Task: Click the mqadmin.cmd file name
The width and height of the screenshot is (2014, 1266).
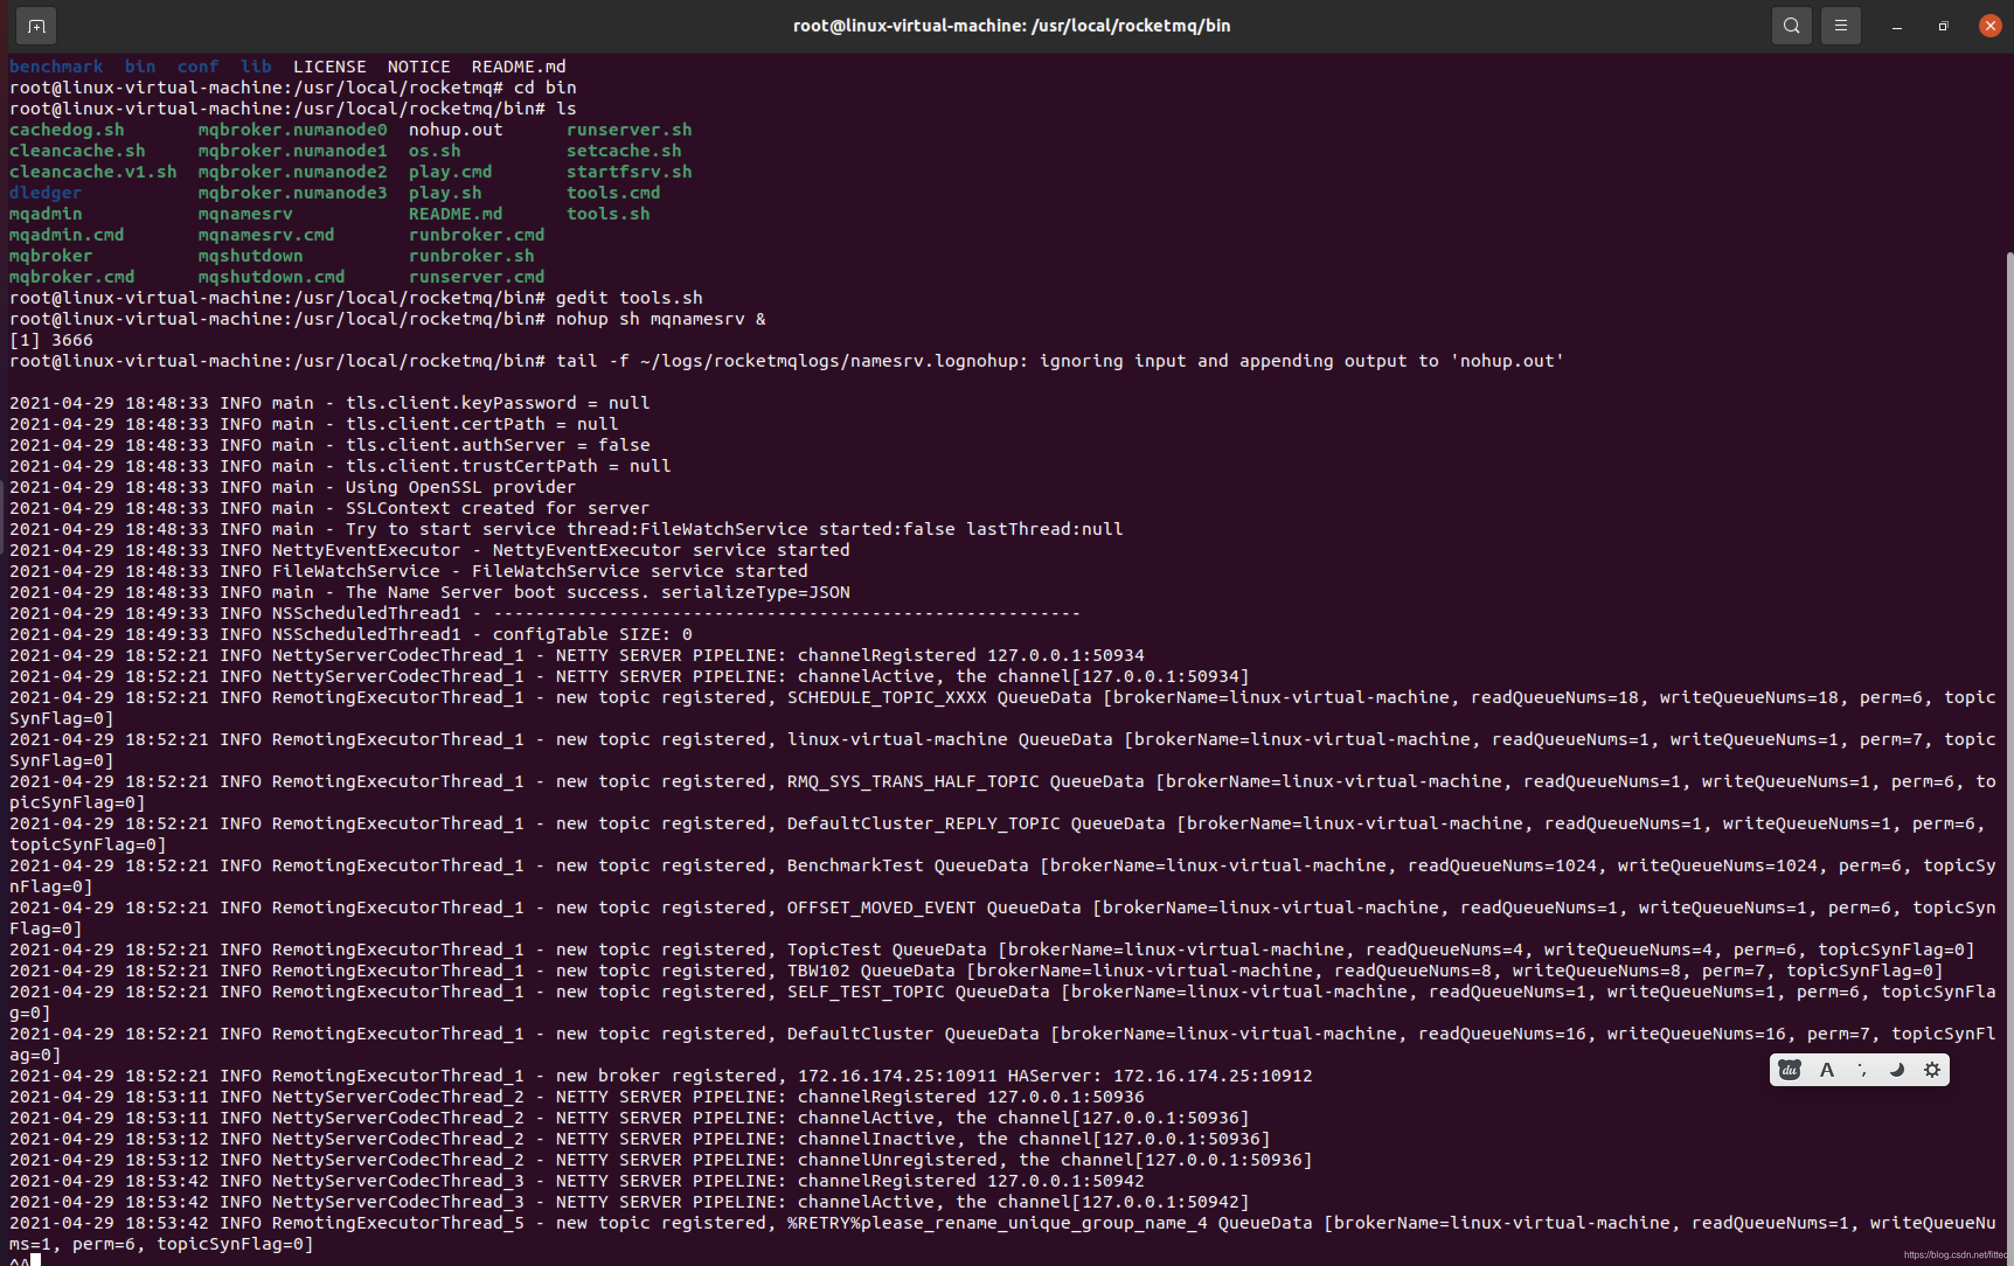Action: pyautogui.click(x=67, y=235)
